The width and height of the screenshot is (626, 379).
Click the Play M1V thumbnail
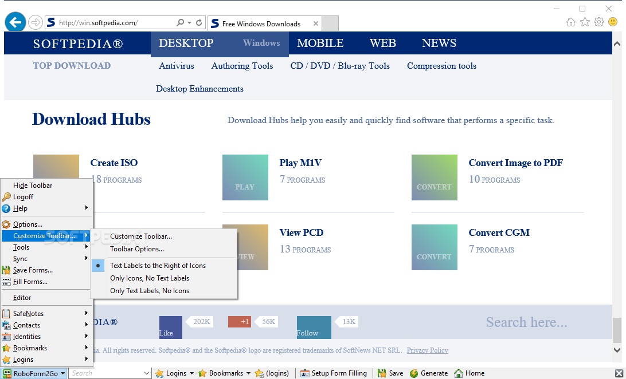click(x=245, y=177)
